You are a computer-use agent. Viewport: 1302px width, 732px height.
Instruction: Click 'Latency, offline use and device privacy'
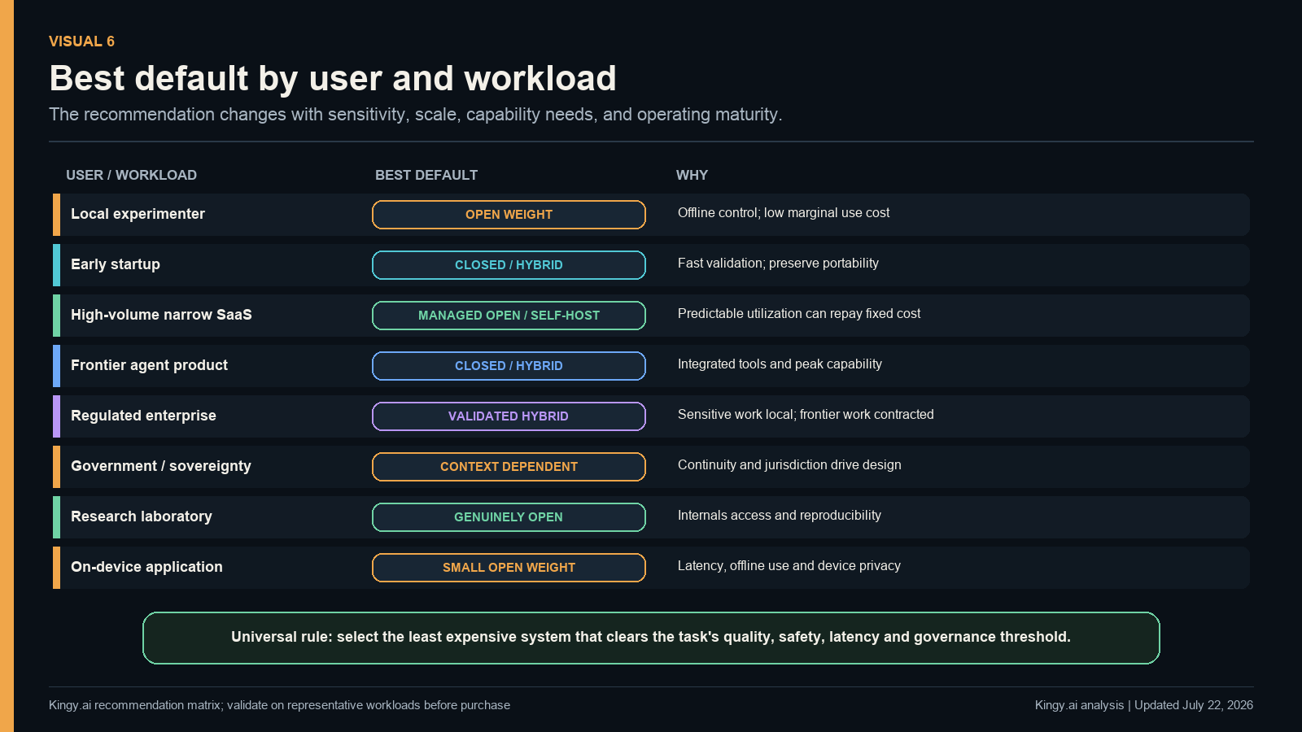[789, 566]
